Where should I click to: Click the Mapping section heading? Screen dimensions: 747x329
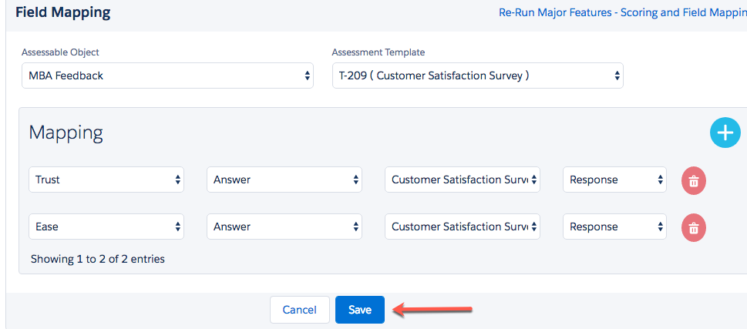(x=66, y=133)
